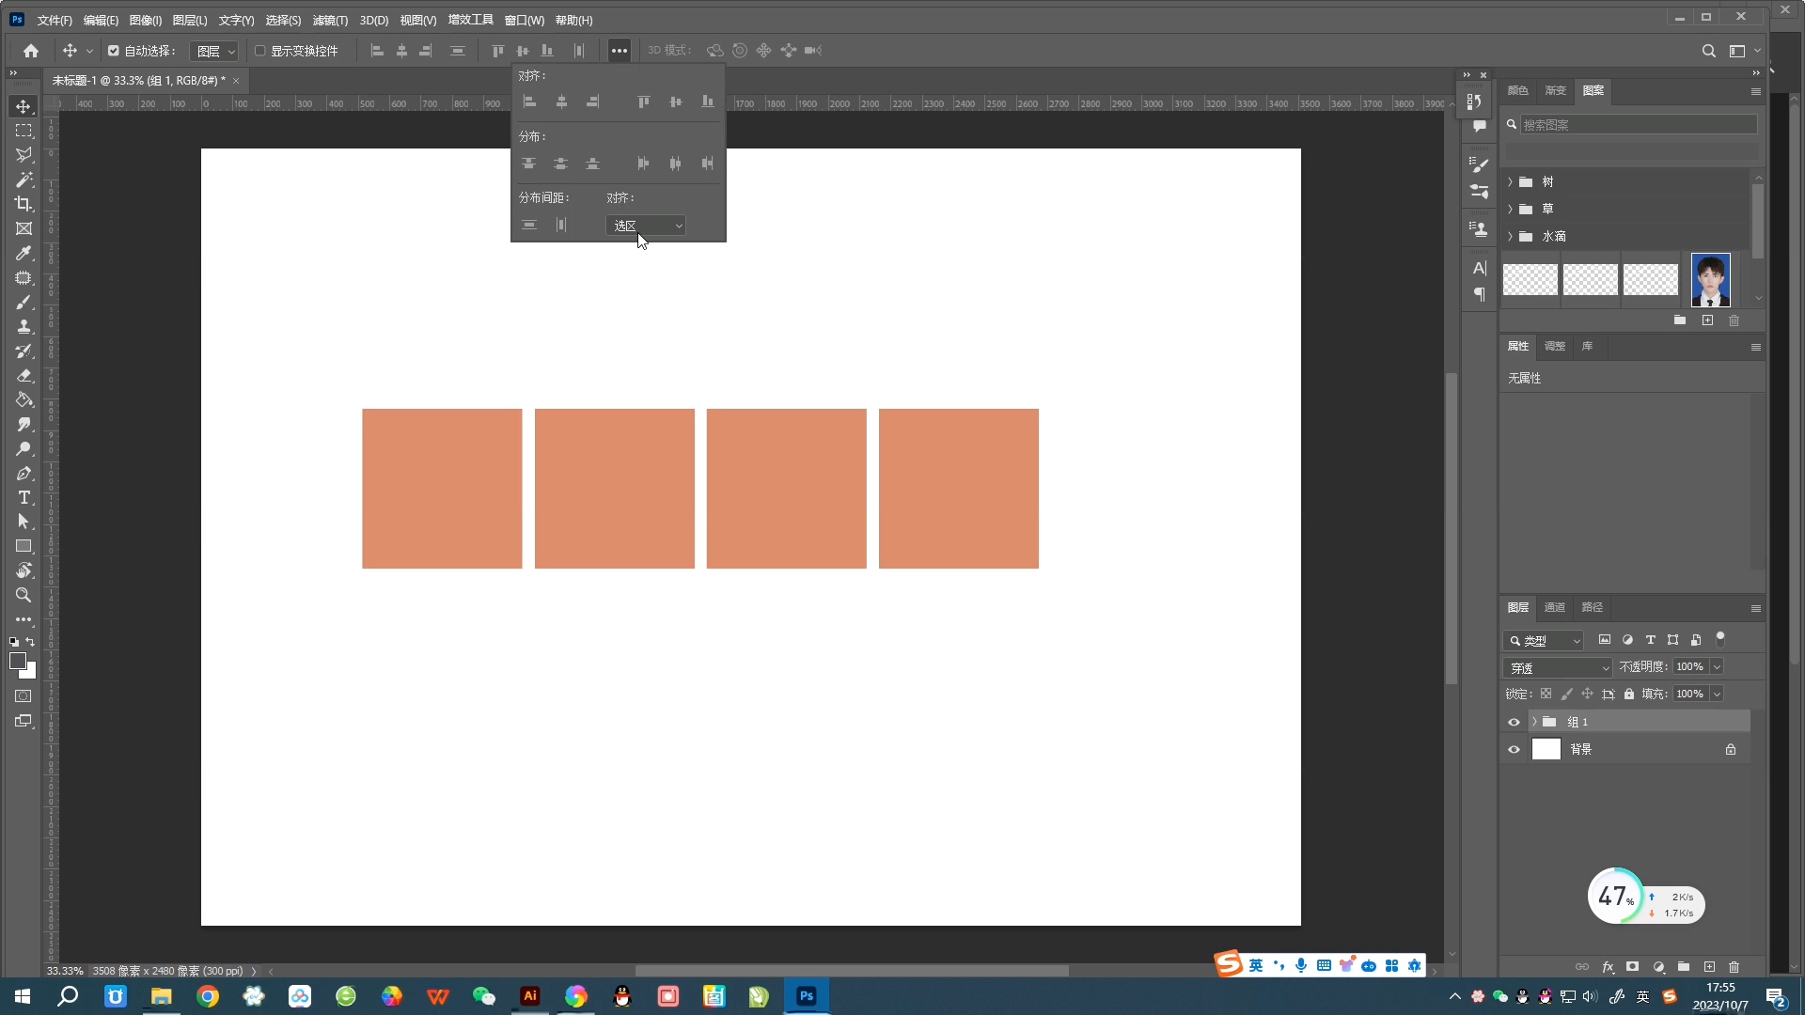Select the Horizontal Type tool
1805x1015 pixels.
24,497
